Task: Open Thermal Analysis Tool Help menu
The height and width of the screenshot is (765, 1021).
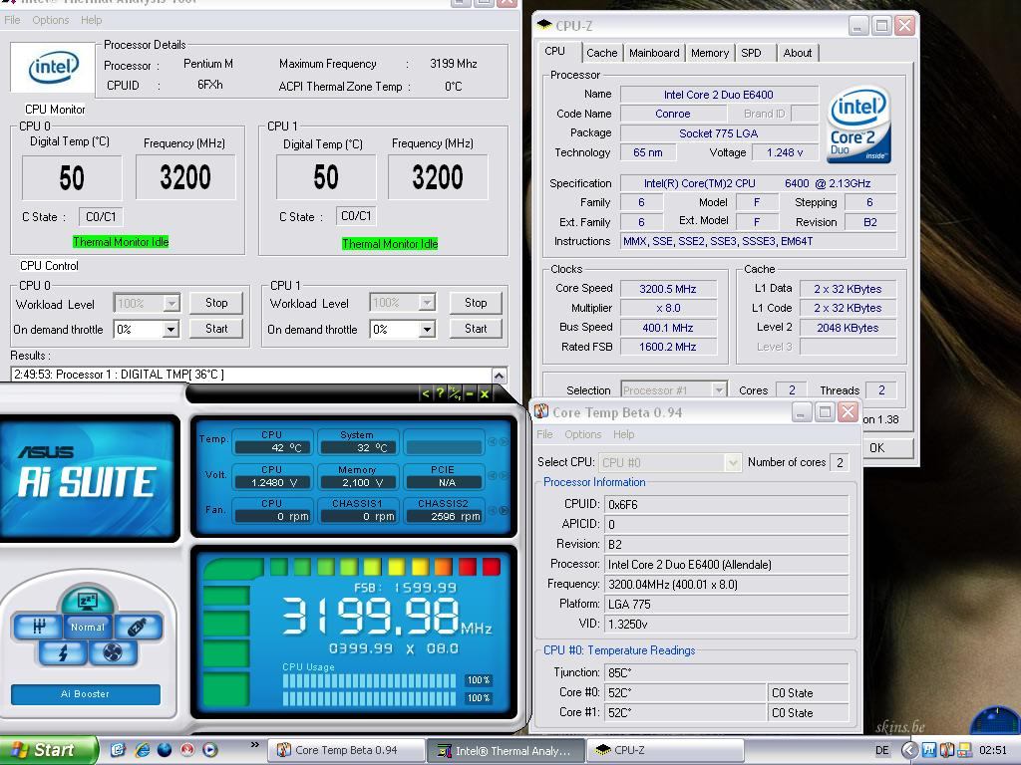Action: click(91, 20)
